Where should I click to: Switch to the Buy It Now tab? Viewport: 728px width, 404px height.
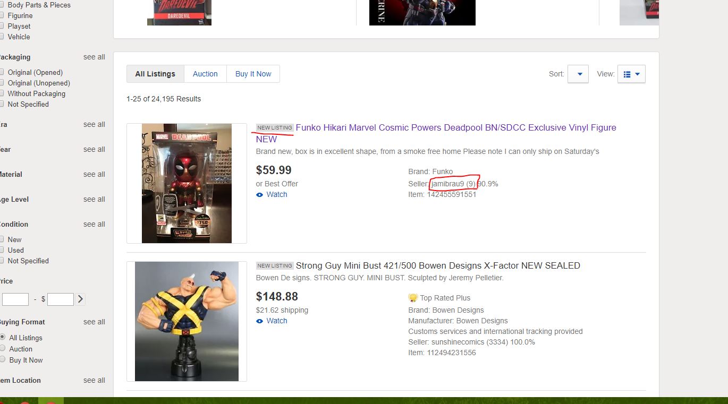pos(253,74)
